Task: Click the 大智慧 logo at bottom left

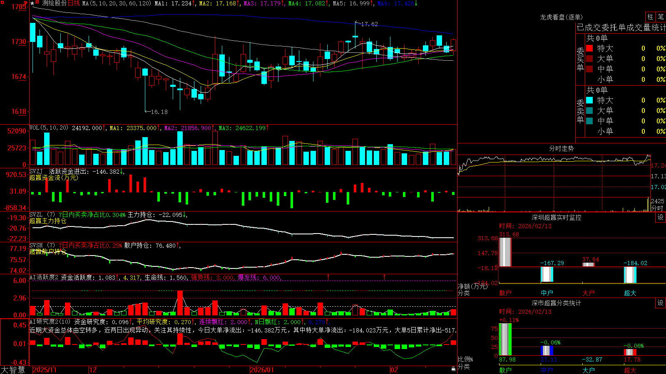Action: (x=13, y=369)
